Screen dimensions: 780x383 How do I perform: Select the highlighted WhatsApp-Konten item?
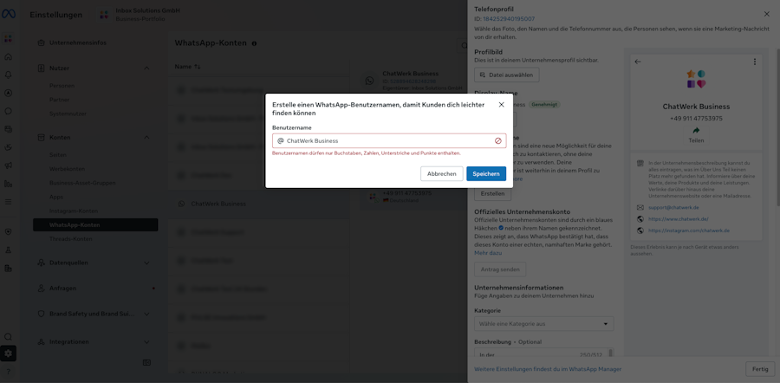(x=95, y=224)
